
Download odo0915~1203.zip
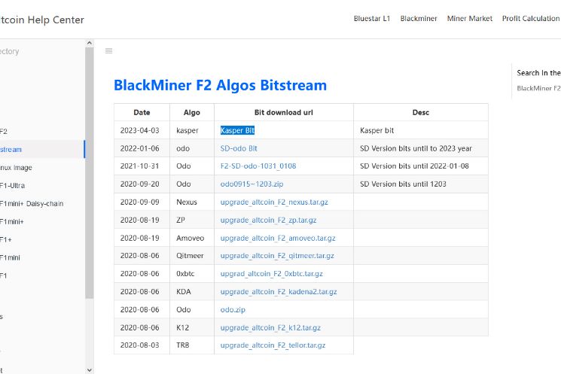252,184
